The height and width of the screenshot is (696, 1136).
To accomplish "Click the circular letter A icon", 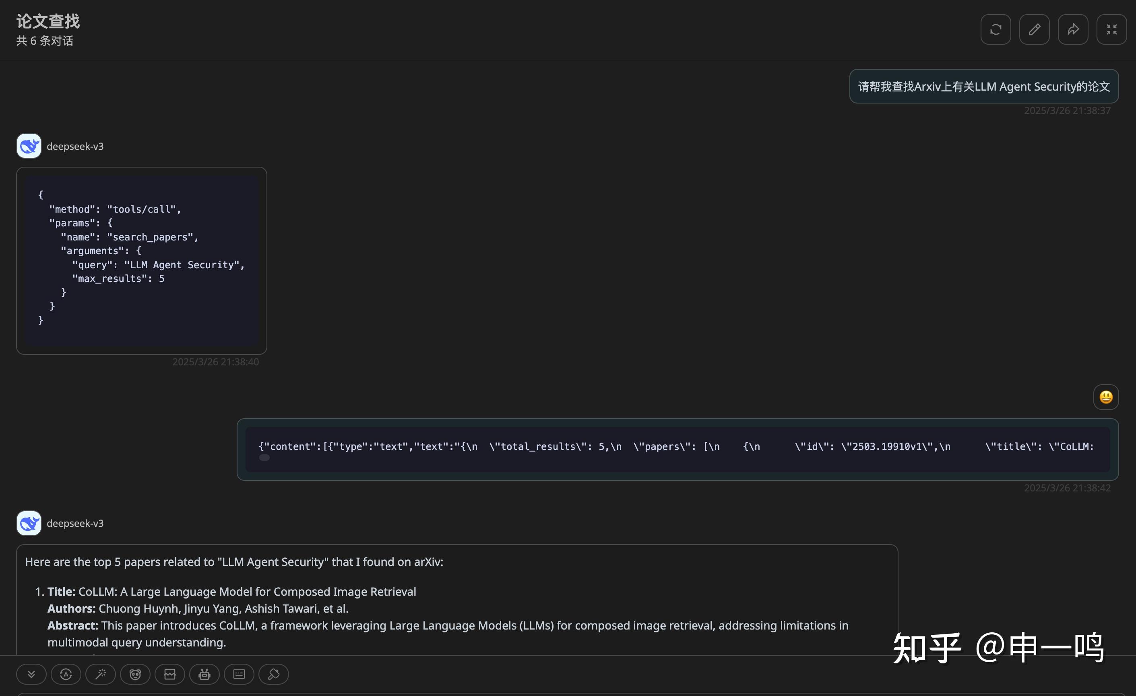I will coord(66,674).
